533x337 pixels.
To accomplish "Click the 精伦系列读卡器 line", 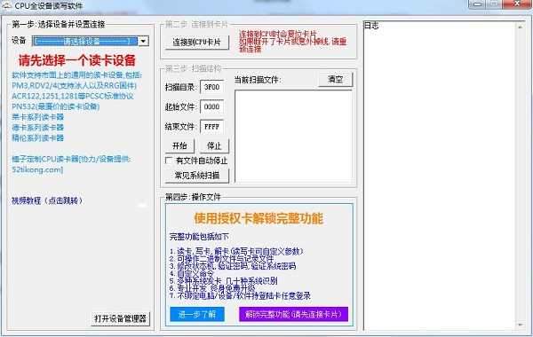I will point(37,137).
